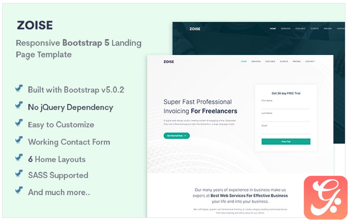Open SERVICES in the light preview navbar
The height and width of the screenshot is (220, 348).
click(256, 61)
